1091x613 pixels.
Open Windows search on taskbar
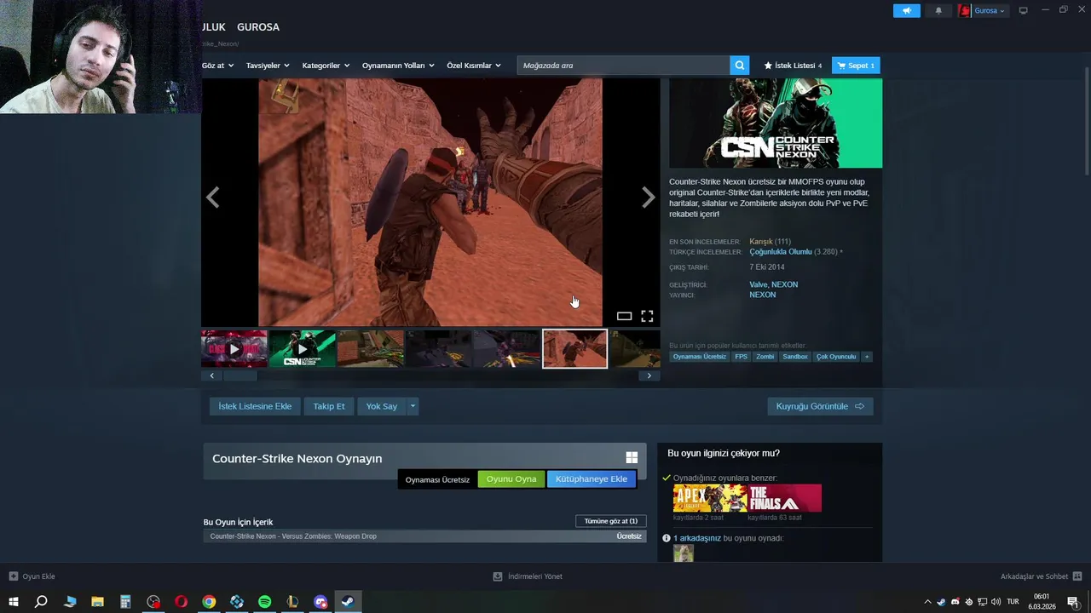41,602
